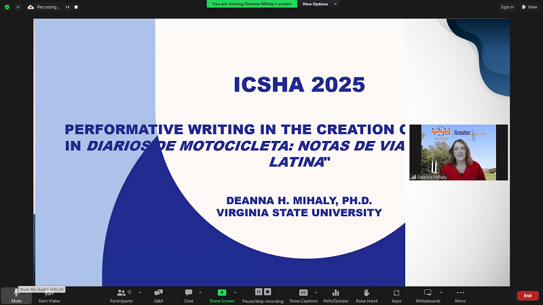Viewport: 543px width, 305px height.
Task: Open the Apps panel
Action: (396, 294)
